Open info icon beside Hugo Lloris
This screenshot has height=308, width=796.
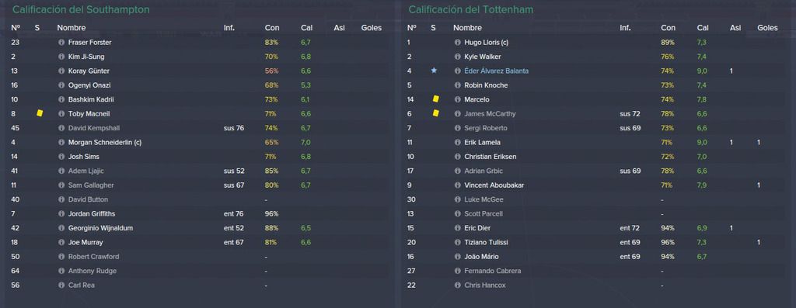click(457, 43)
